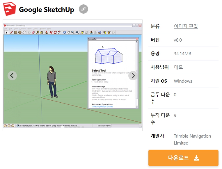Open the Help menu in SketchUp window
This screenshot has width=222, height=169.
point(49,29)
